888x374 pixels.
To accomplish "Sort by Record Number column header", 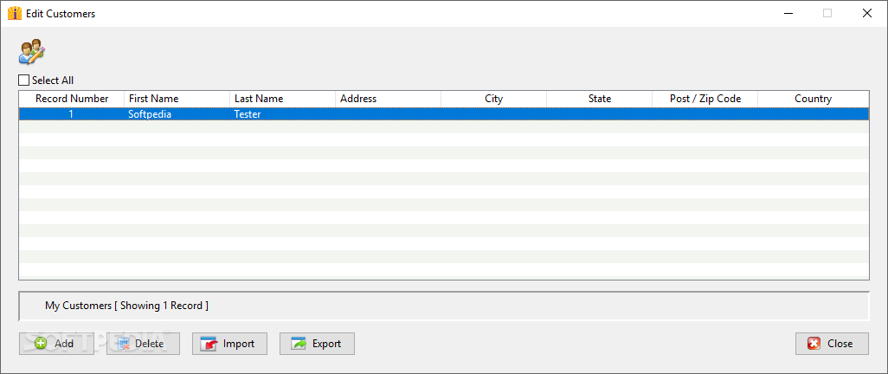I will tap(72, 99).
